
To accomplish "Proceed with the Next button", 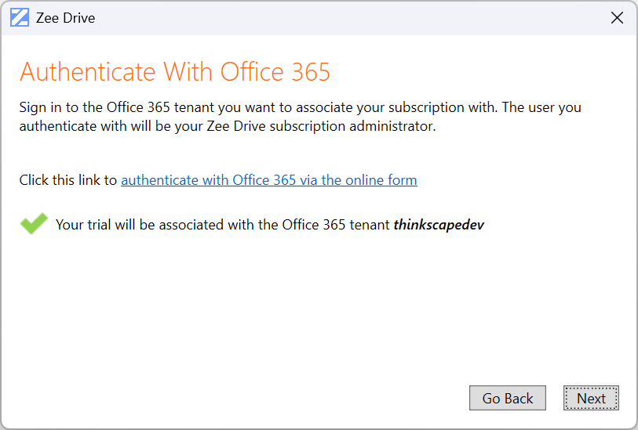I will click(x=591, y=398).
